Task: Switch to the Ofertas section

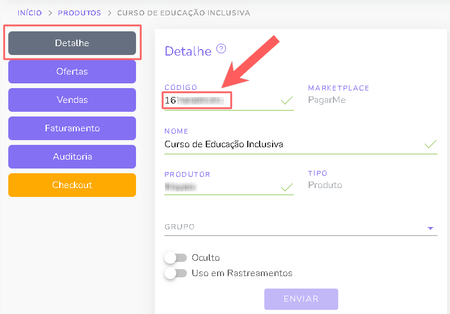Action: [72, 72]
